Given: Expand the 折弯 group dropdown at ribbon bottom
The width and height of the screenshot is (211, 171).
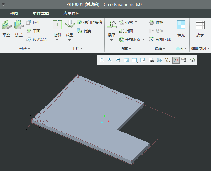Looking at the screenshot, I should (x=126, y=49).
